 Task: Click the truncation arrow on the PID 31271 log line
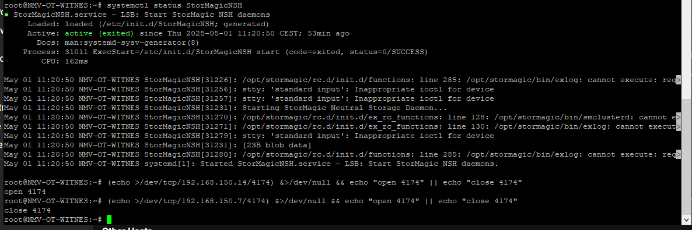pyautogui.click(x=679, y=126)
